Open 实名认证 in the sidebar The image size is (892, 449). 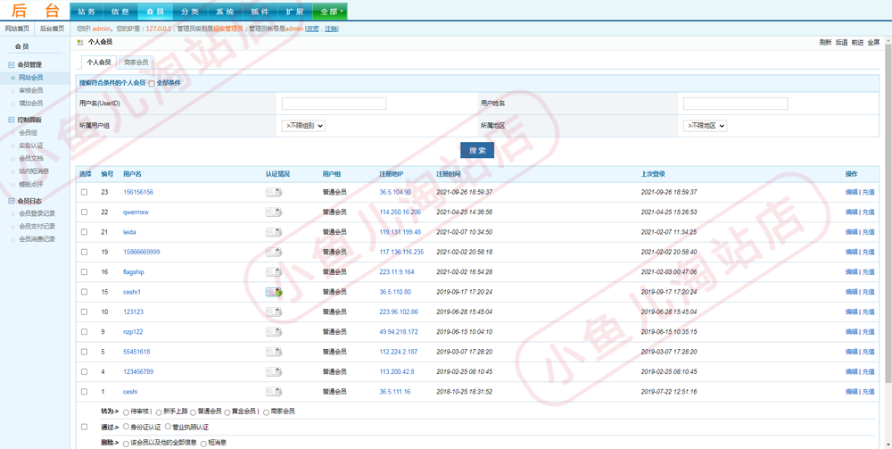[x=30, y=146]
